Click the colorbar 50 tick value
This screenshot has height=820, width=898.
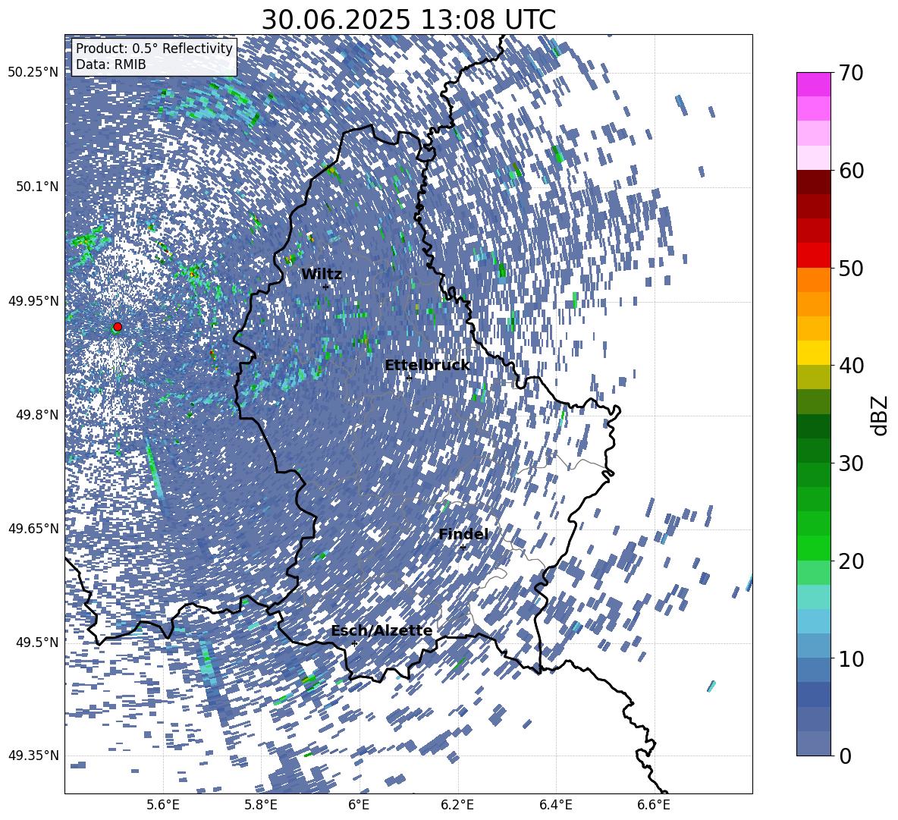pos(851,268)
